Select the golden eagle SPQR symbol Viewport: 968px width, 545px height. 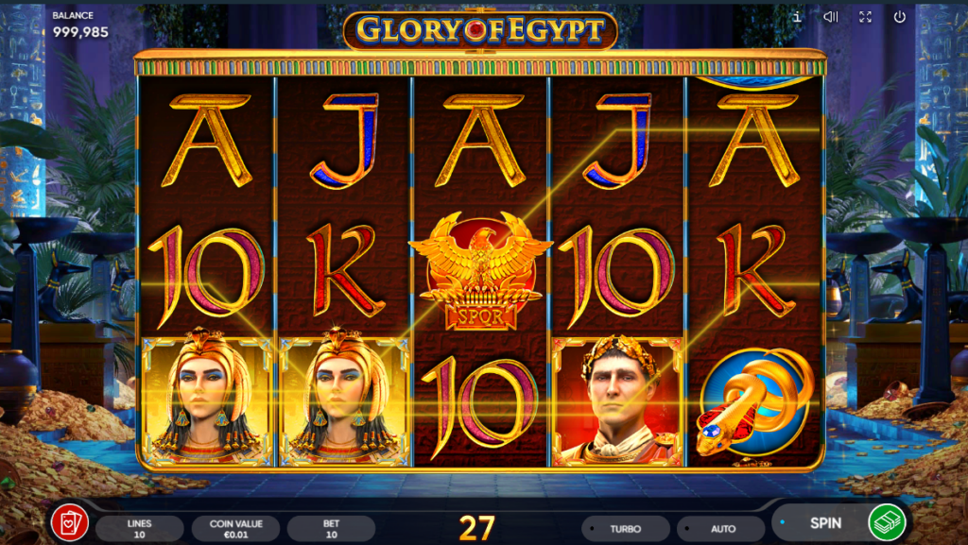tap(480, 270)
